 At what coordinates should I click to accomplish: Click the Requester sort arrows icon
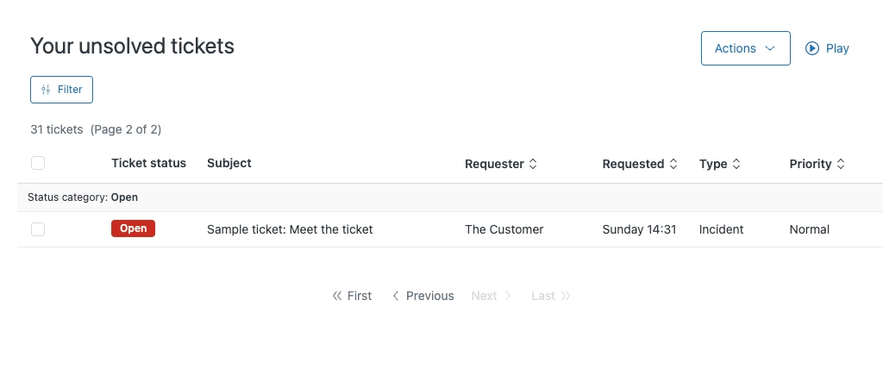coord(533,164)
